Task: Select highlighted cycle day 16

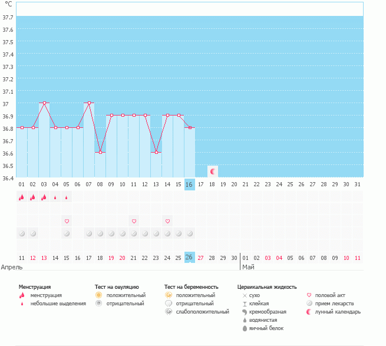Action: [189, 184]
